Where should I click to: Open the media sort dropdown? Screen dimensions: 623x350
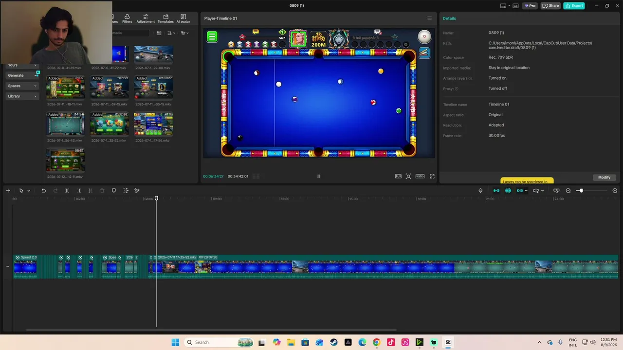171,33
